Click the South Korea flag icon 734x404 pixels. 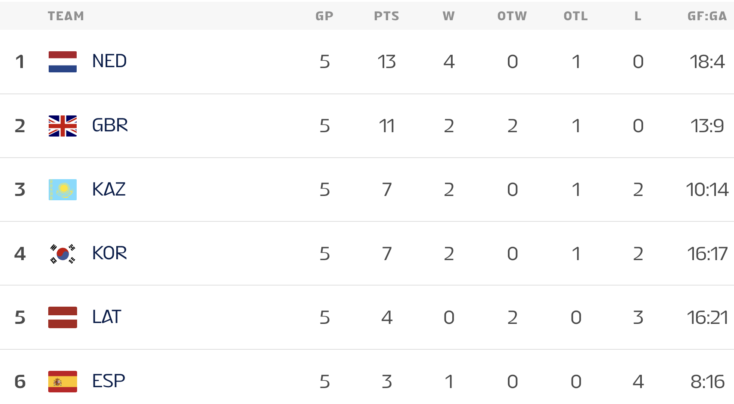62,254
